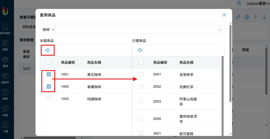Open the 報表 sidebar menu
The width and height of the screenshot is (270, 139).
(5, 45)
